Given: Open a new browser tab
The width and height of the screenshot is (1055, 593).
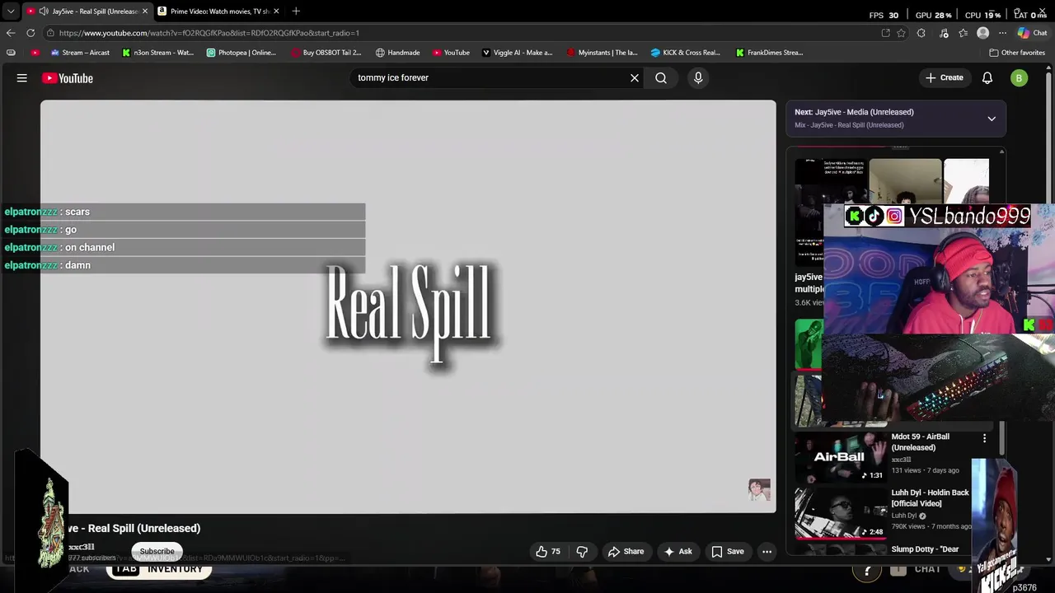Looking at the screenshot, I should coord(296,12).
